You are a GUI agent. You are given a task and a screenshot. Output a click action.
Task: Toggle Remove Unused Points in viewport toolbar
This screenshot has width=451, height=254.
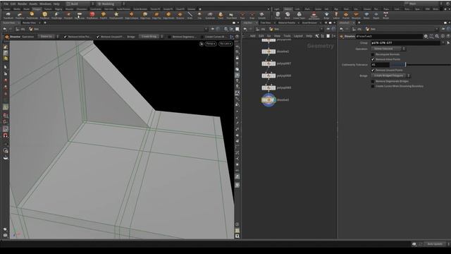click(x=98, y=37)
